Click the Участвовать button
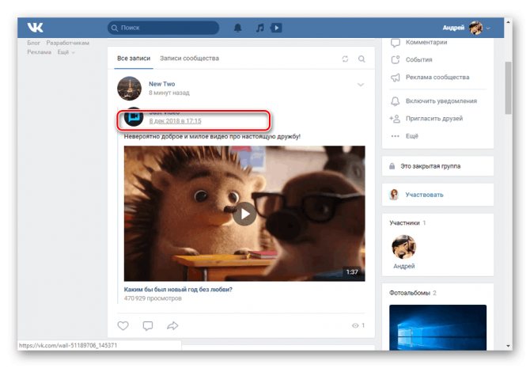Screen dimensions: 530x368 [424, 195]
